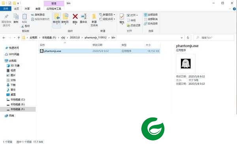Expand the address bar history dropdown

click(x=182, y=38)
